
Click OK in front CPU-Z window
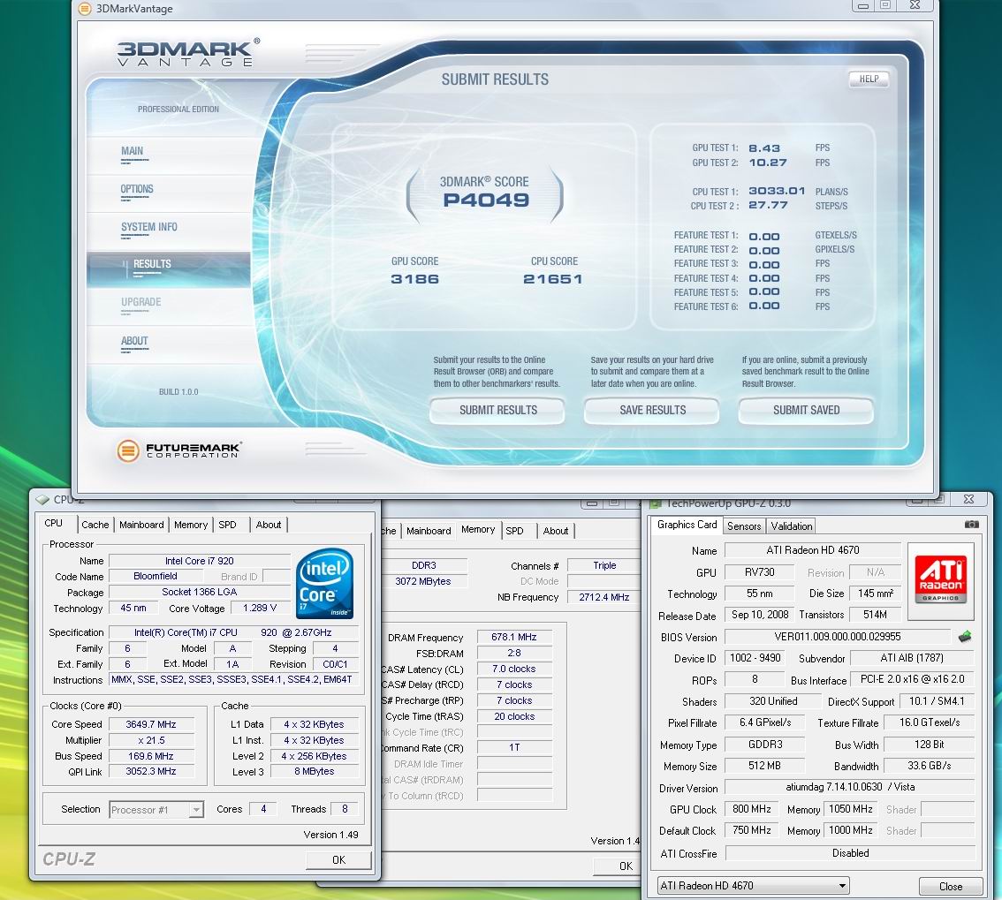338,859
